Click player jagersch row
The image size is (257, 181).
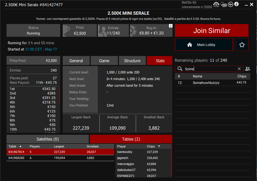tap(143, 158)
